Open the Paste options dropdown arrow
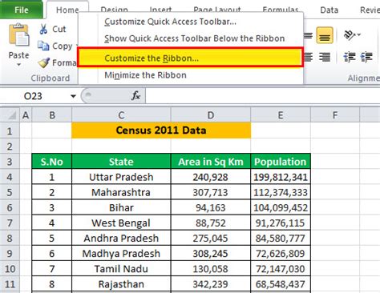The image size is (380, 293). 18,65
